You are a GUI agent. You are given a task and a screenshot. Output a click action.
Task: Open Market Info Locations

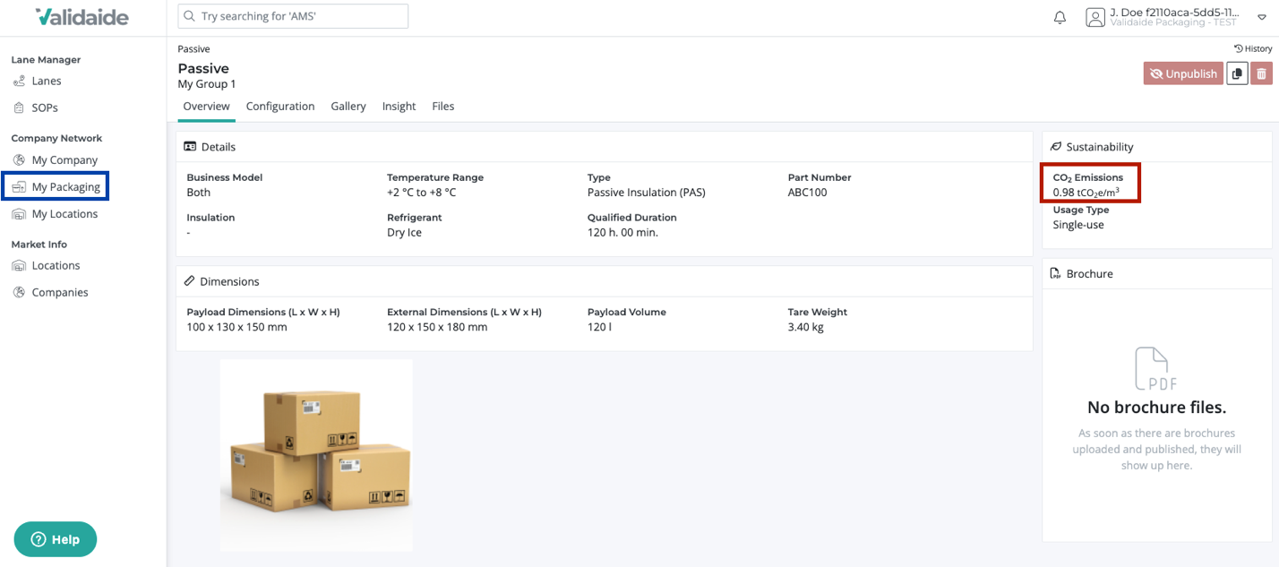[x=56, y=266]
